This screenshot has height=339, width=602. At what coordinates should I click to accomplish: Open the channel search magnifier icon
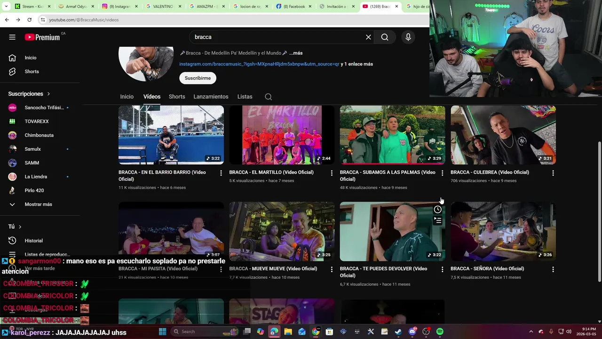(x=268, y=97)
